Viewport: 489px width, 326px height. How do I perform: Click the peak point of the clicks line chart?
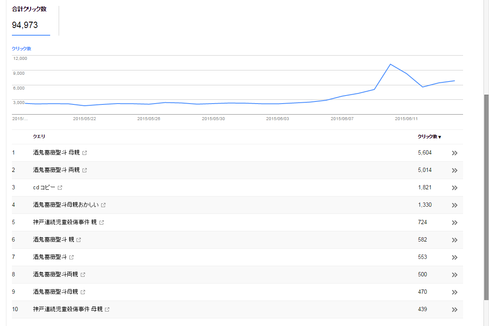pyautogui.click(x=390, y=64)
